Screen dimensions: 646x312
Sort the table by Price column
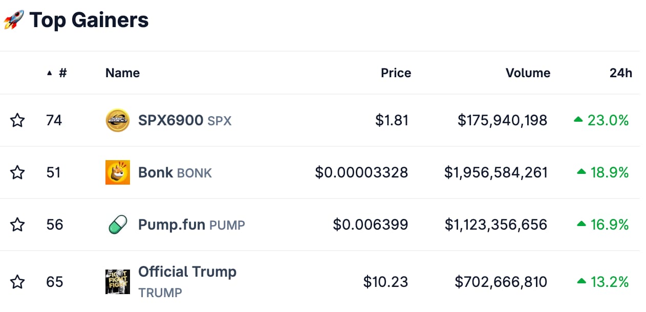(396, 73)
